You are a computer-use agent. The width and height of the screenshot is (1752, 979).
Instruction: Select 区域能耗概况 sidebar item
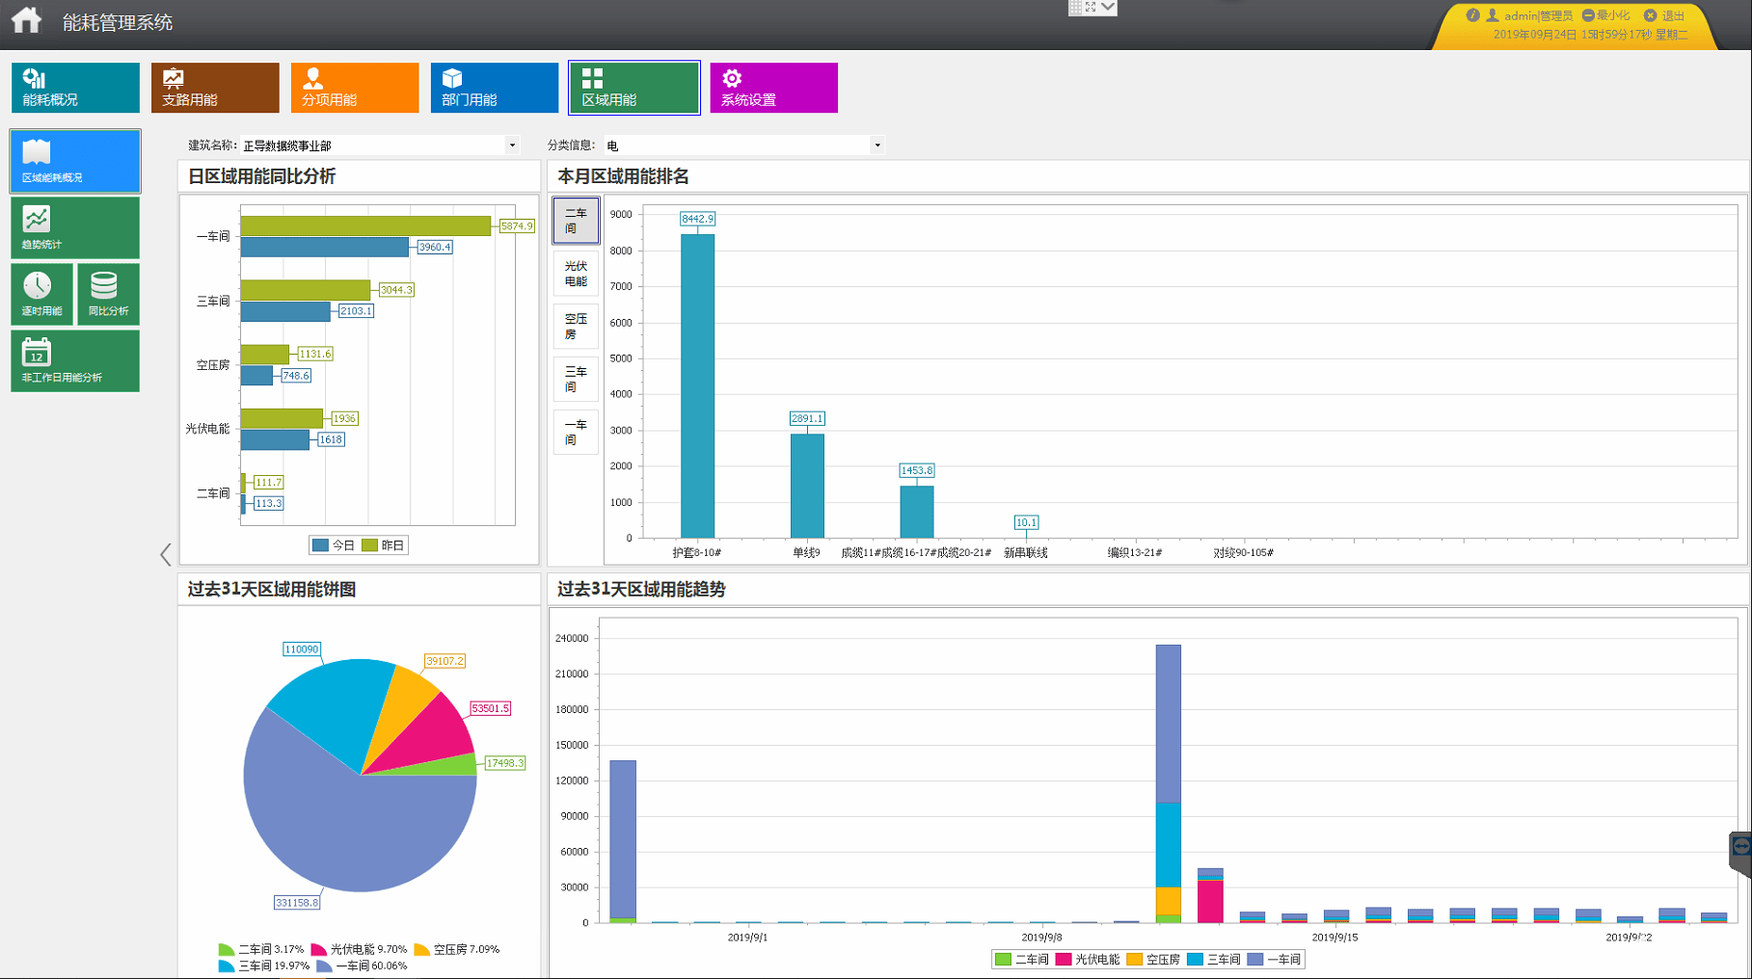coord(75,161)
